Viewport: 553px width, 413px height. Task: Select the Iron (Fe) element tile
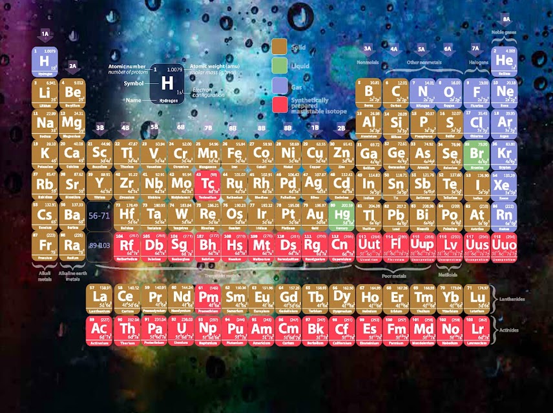(234, 155)
